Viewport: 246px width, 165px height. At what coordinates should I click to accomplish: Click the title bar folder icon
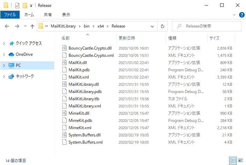6,5
